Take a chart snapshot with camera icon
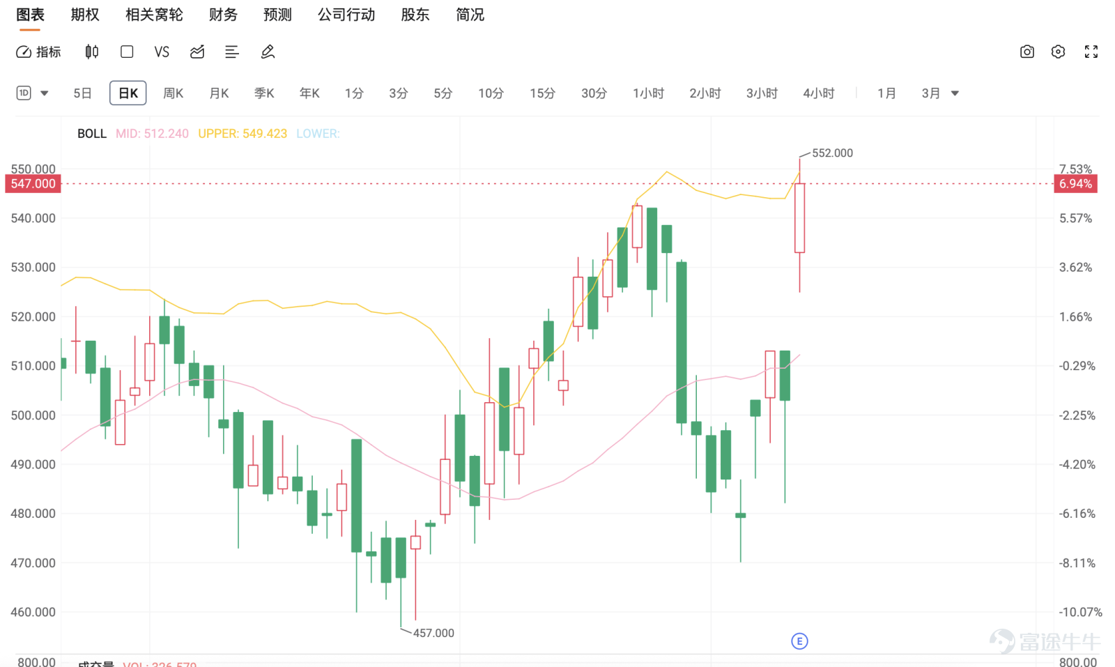 click(x=1027, y=52)
